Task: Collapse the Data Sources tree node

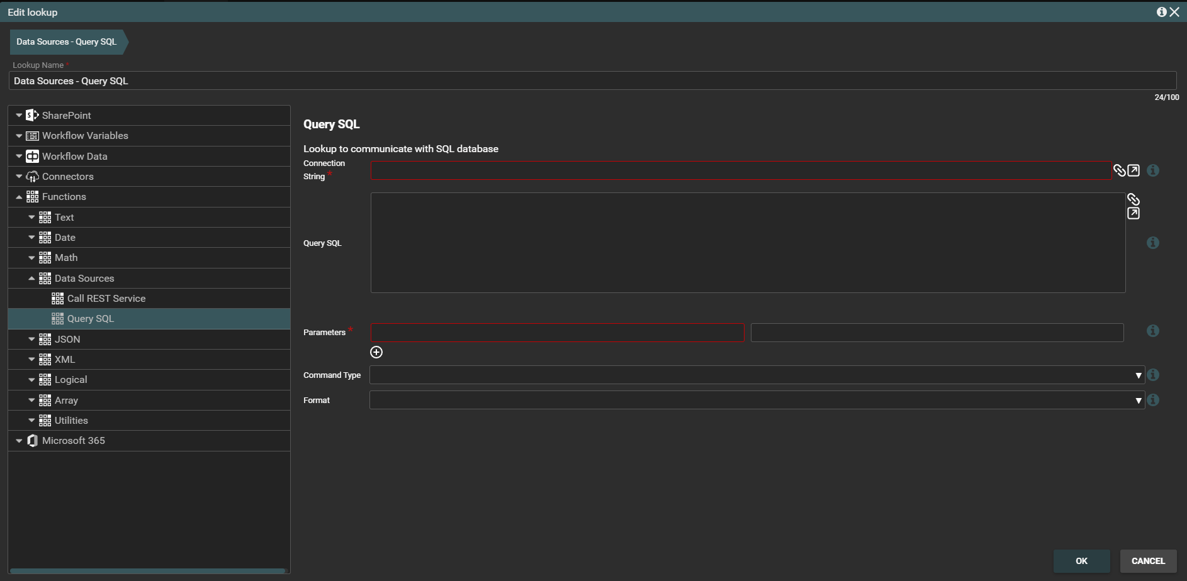Action: click(x=31, y=279)
